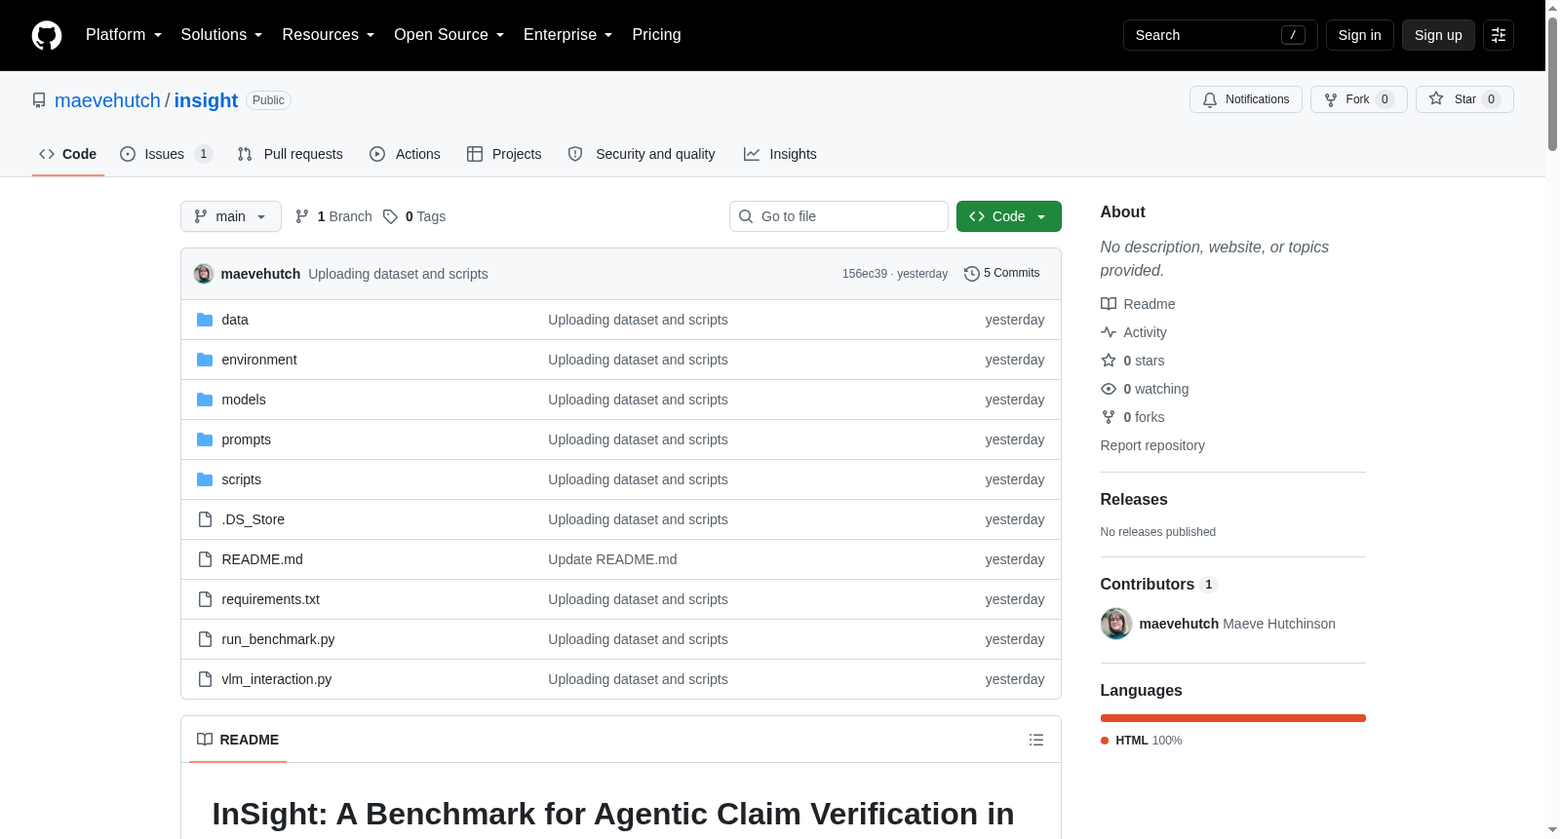The width and height of the screenshot is (1560, 839).
Task: Open the 5 Commits history link
Action: coord(1002,274)
